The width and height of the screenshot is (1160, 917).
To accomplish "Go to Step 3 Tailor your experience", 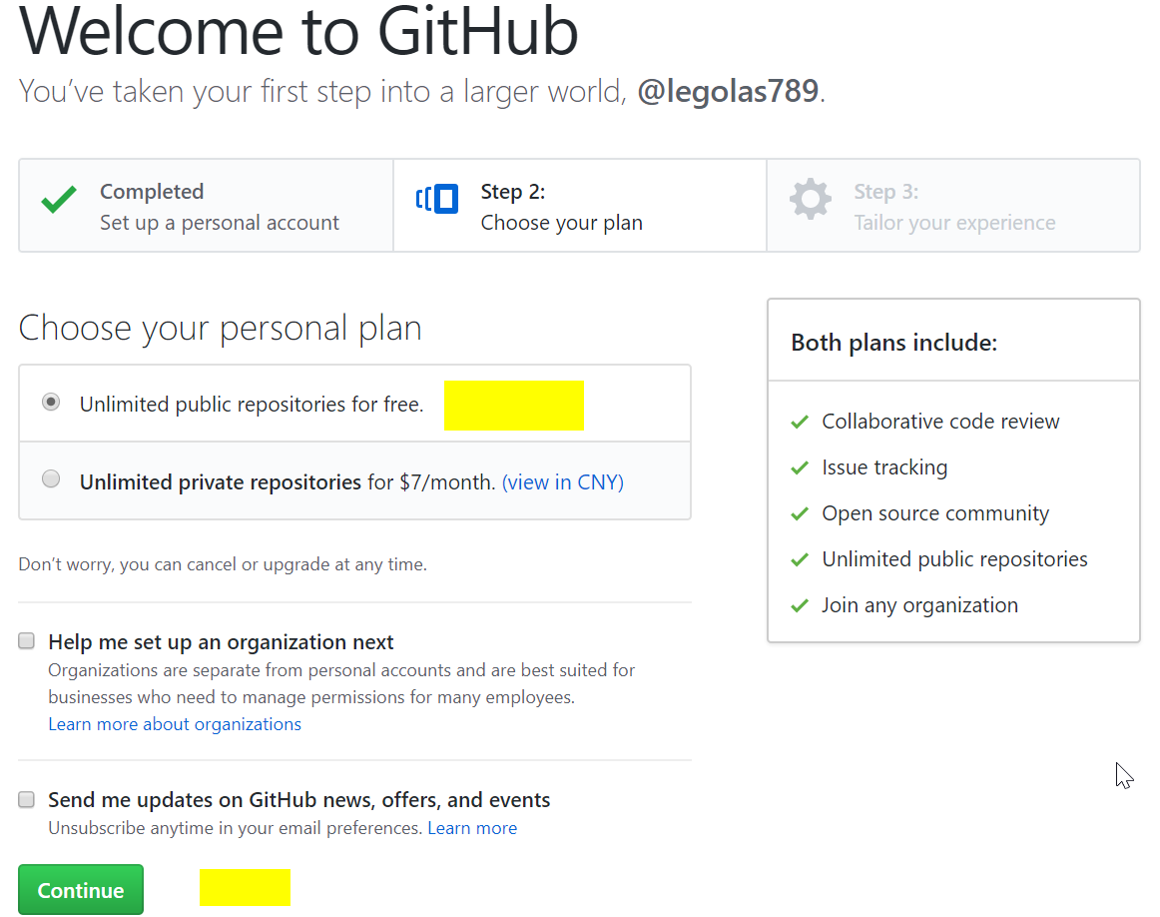I will pyautogui.click(x=953, y=206).
